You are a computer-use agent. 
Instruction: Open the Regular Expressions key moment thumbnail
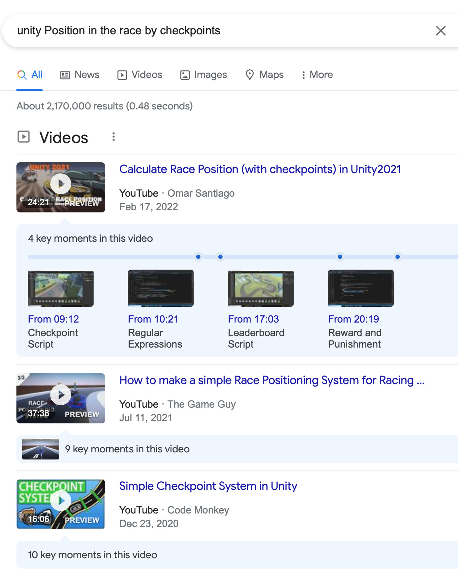coord(161,288)
